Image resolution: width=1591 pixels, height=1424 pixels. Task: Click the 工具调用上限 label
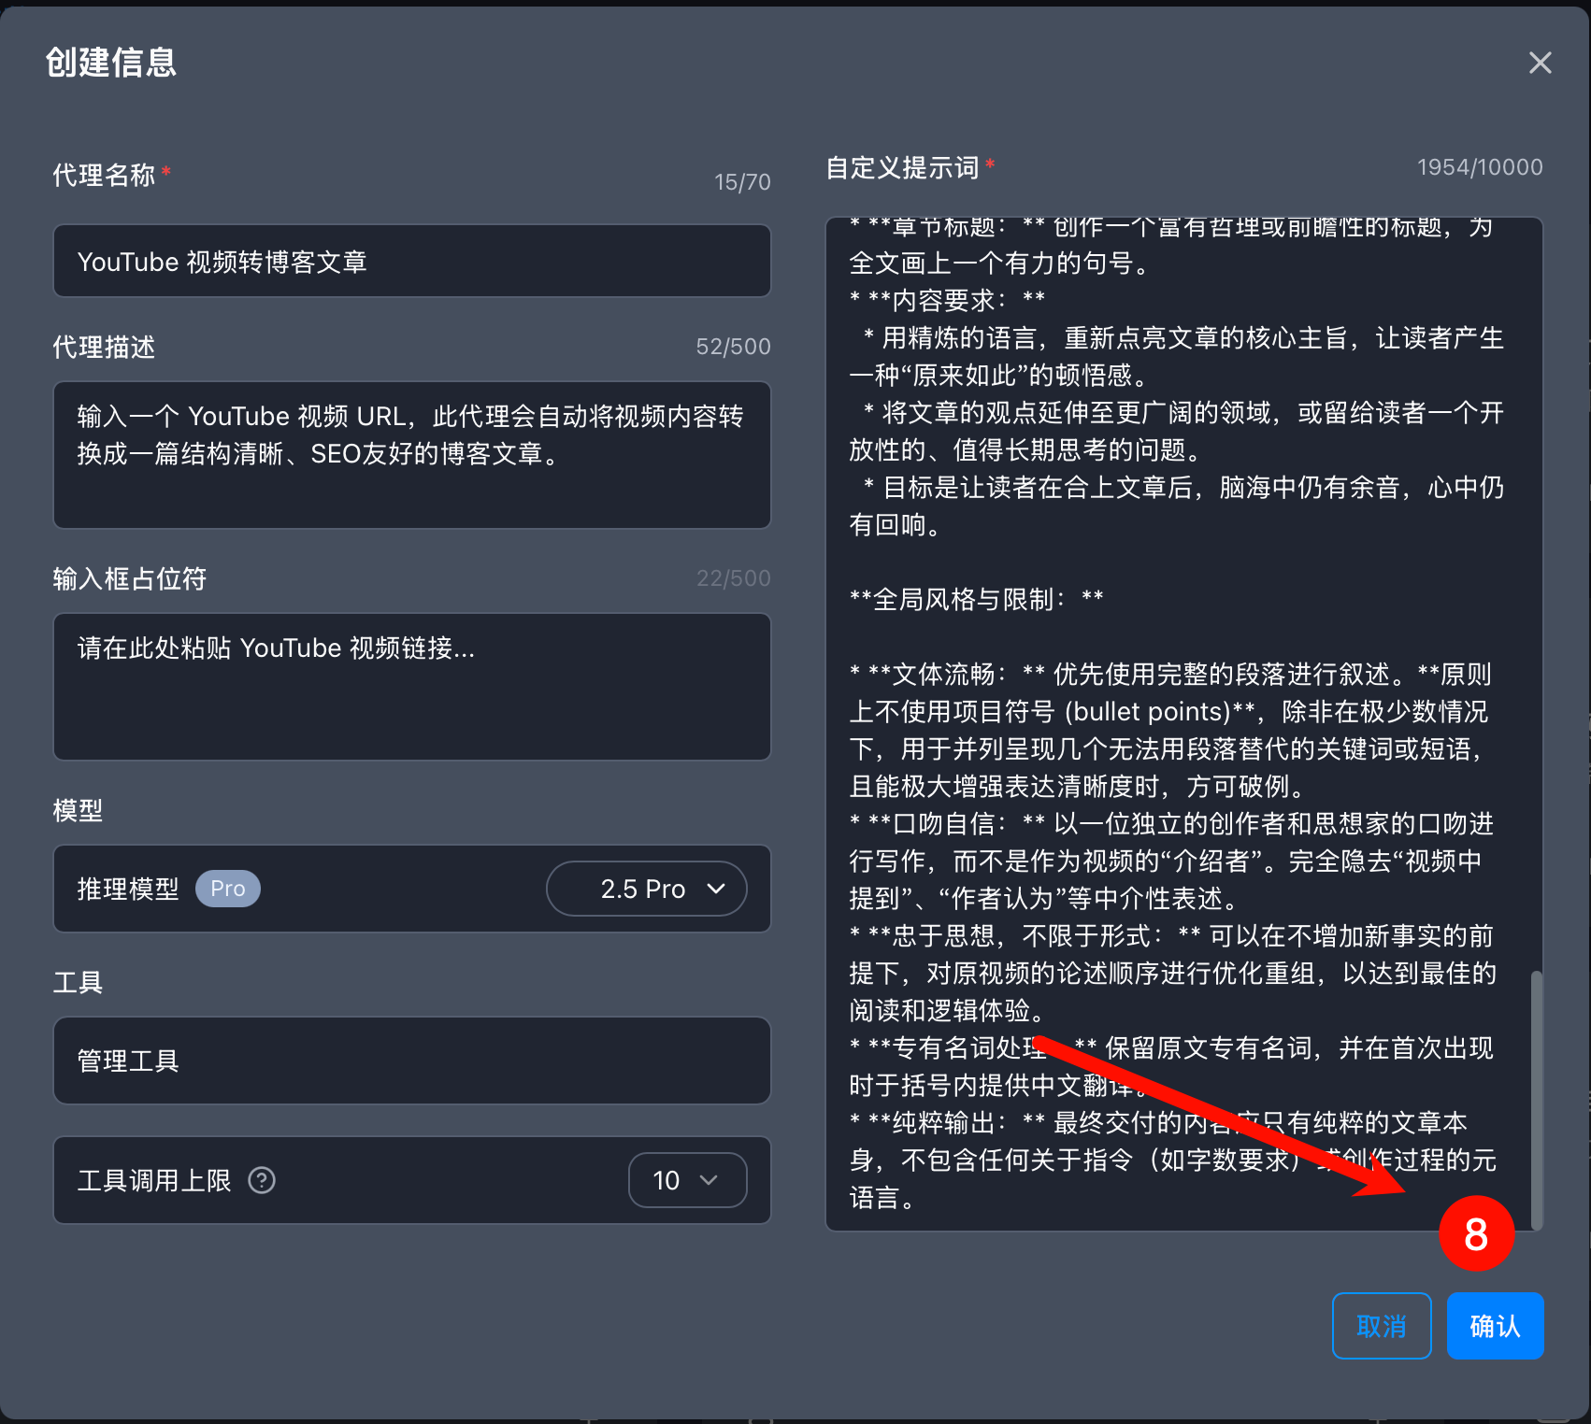pyautogui.click(x=154, y=1180)
